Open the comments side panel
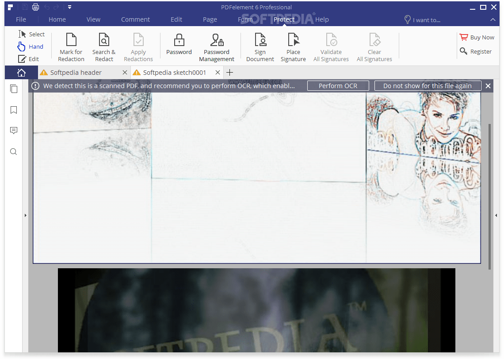This screenshot has height=359, width=504. [14, 131]
